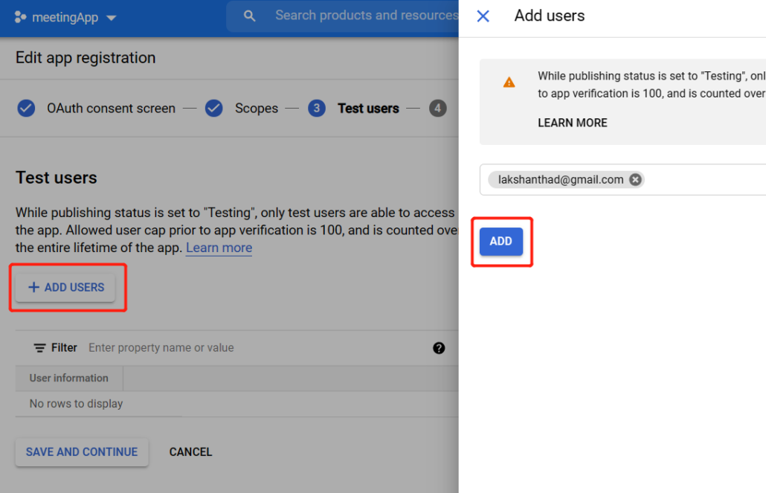The height and width of the screenshot is (493, 766).
Task: Enter property name or value filter field
Action: (223, 348)
